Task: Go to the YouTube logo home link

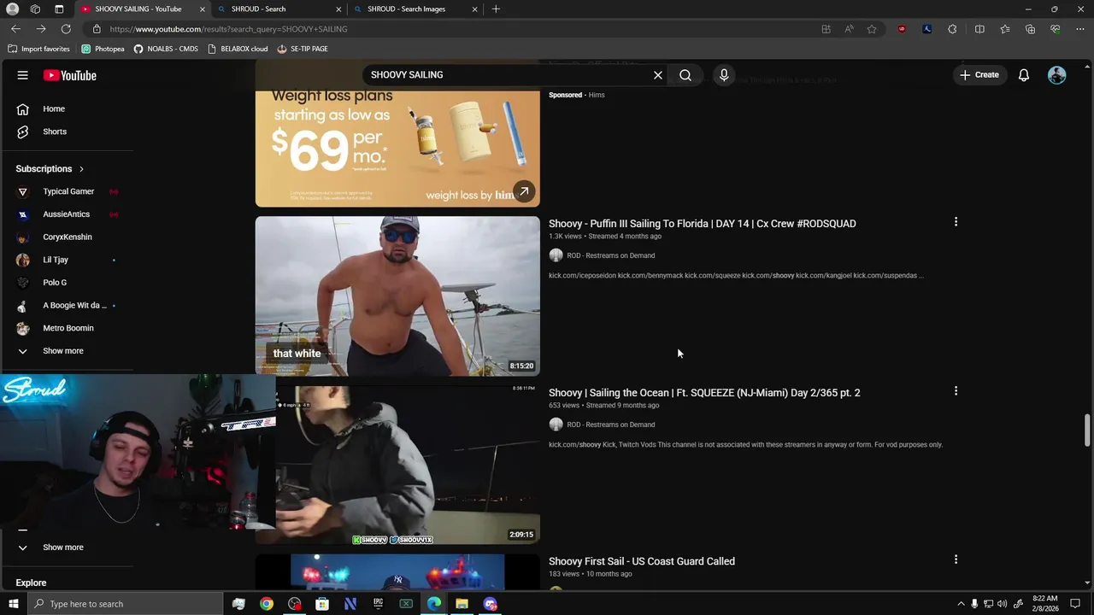Action: point(70,75)
